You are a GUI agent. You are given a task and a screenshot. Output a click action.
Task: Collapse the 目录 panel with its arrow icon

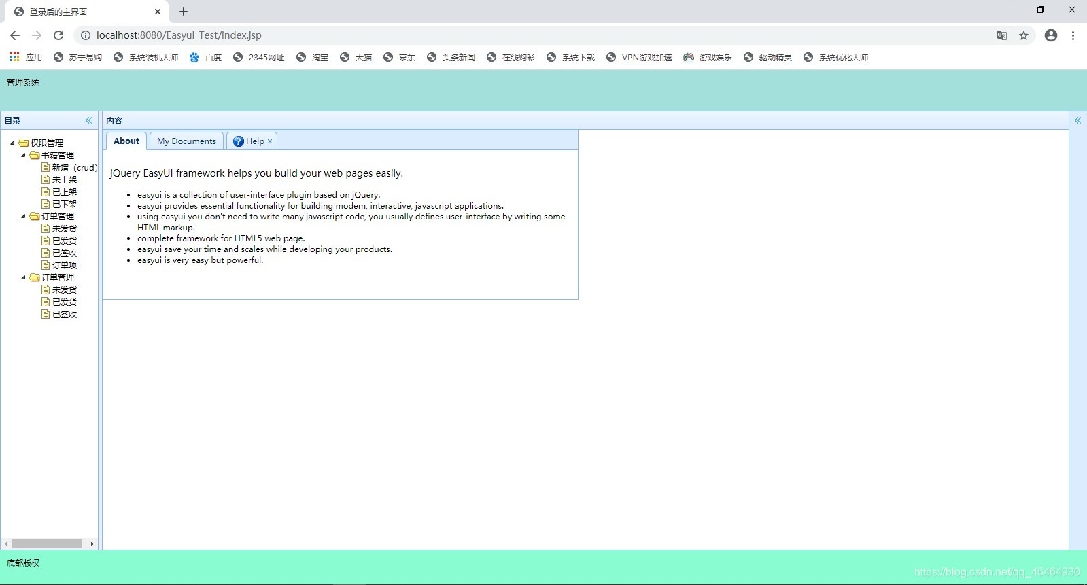pos(88,120)
